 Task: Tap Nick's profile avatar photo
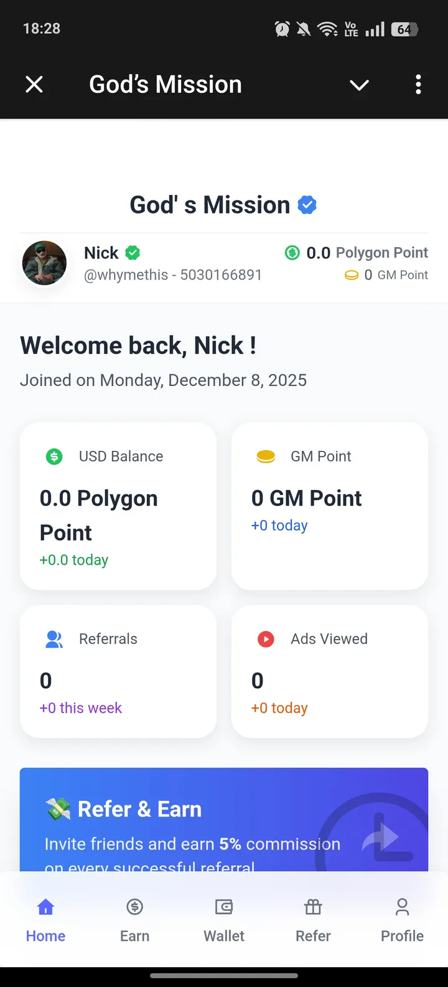point(44,263)
